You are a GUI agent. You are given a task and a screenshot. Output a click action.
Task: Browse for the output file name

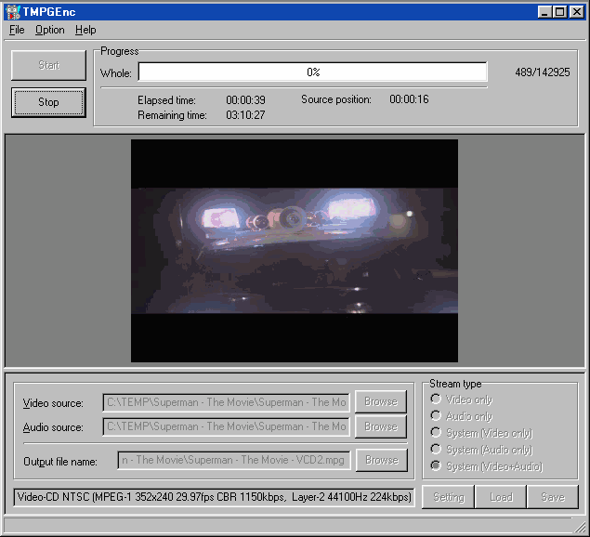380,460
